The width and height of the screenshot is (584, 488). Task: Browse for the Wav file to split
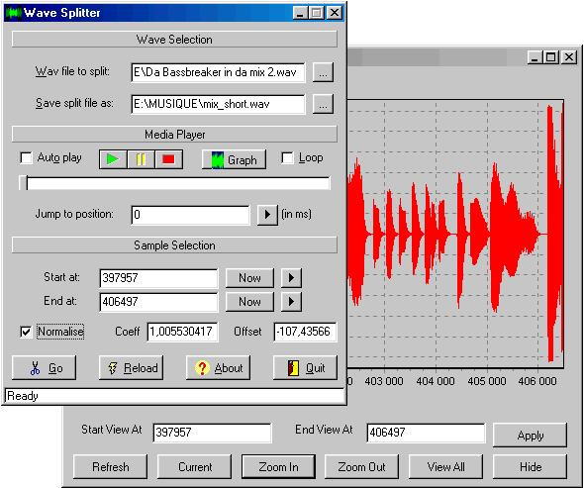(323, 72)
